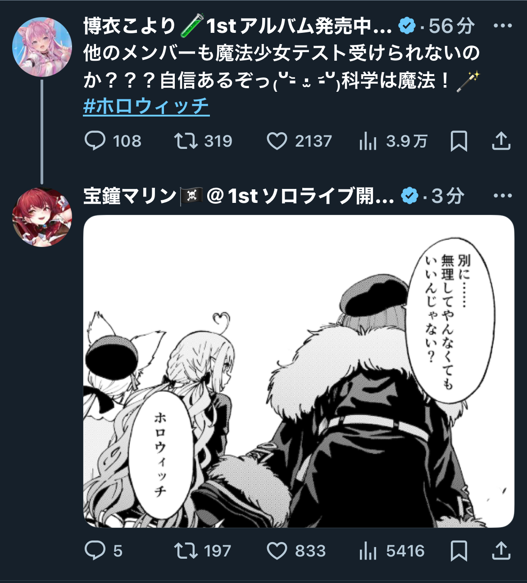Reply to Marine's tweet with 5 replies

click(x=103, y=551)
